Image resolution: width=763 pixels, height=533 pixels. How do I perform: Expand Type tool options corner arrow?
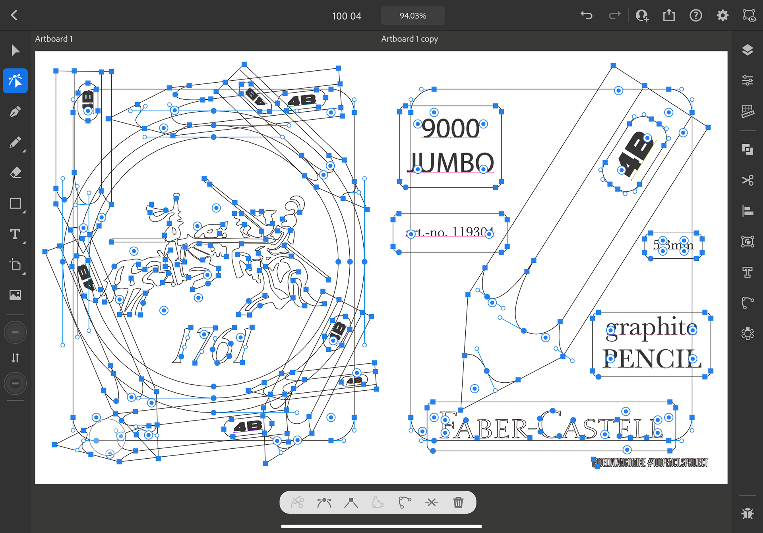(x=24, y=243)
